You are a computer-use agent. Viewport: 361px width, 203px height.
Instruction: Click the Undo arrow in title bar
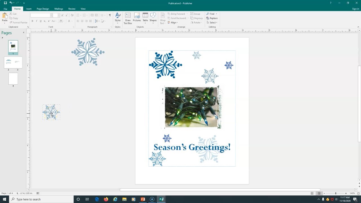(x=11, y=3)
